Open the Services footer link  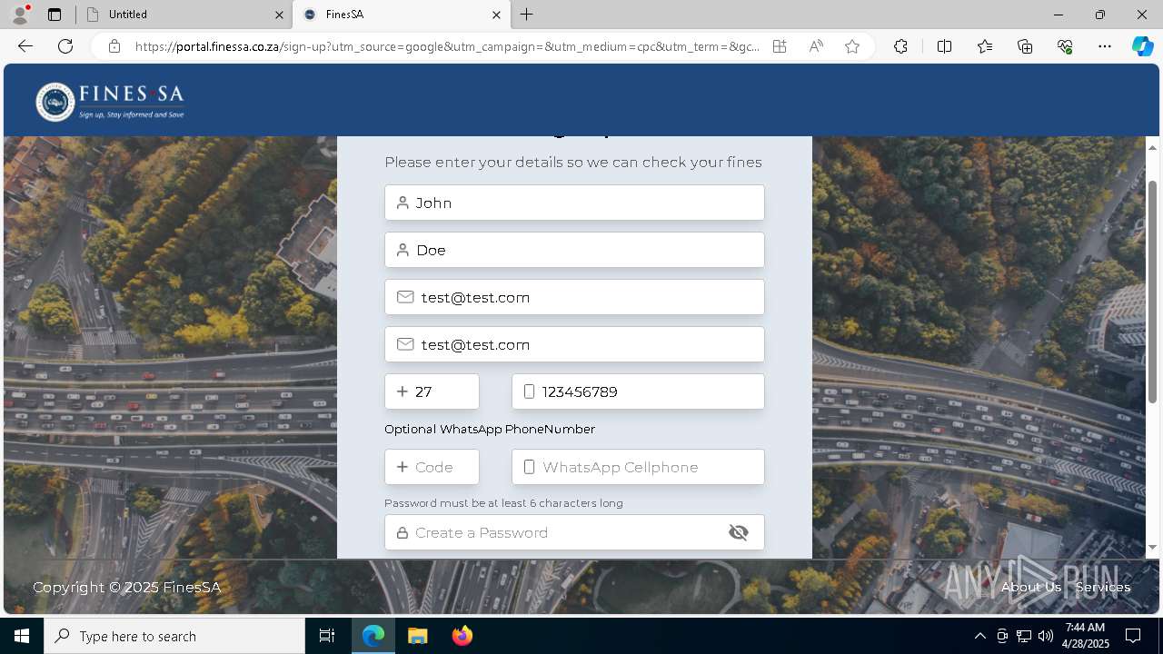pyautogui.click(x=1102, y=587)
